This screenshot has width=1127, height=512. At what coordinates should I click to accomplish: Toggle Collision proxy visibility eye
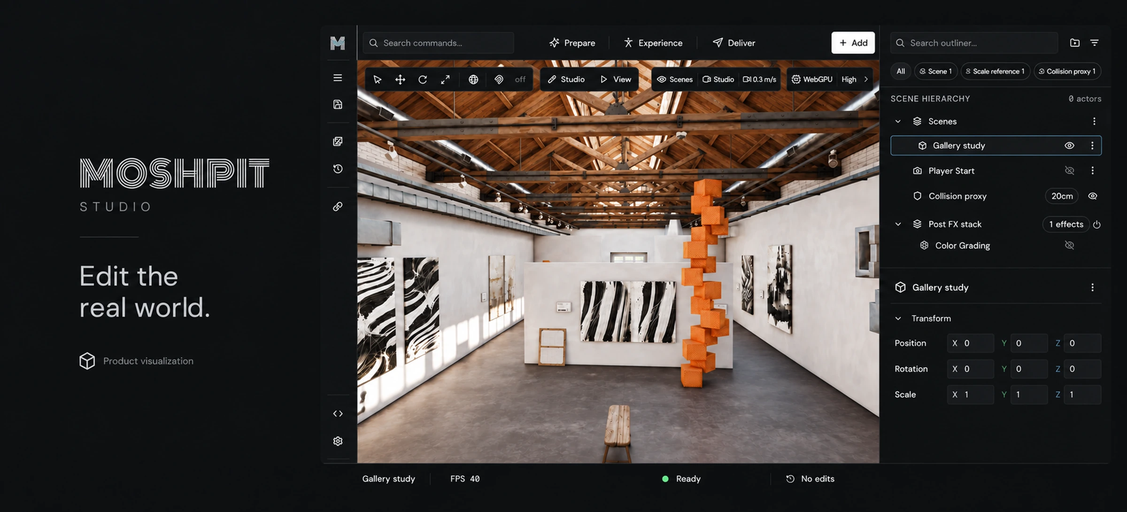tap(1093, 196)
